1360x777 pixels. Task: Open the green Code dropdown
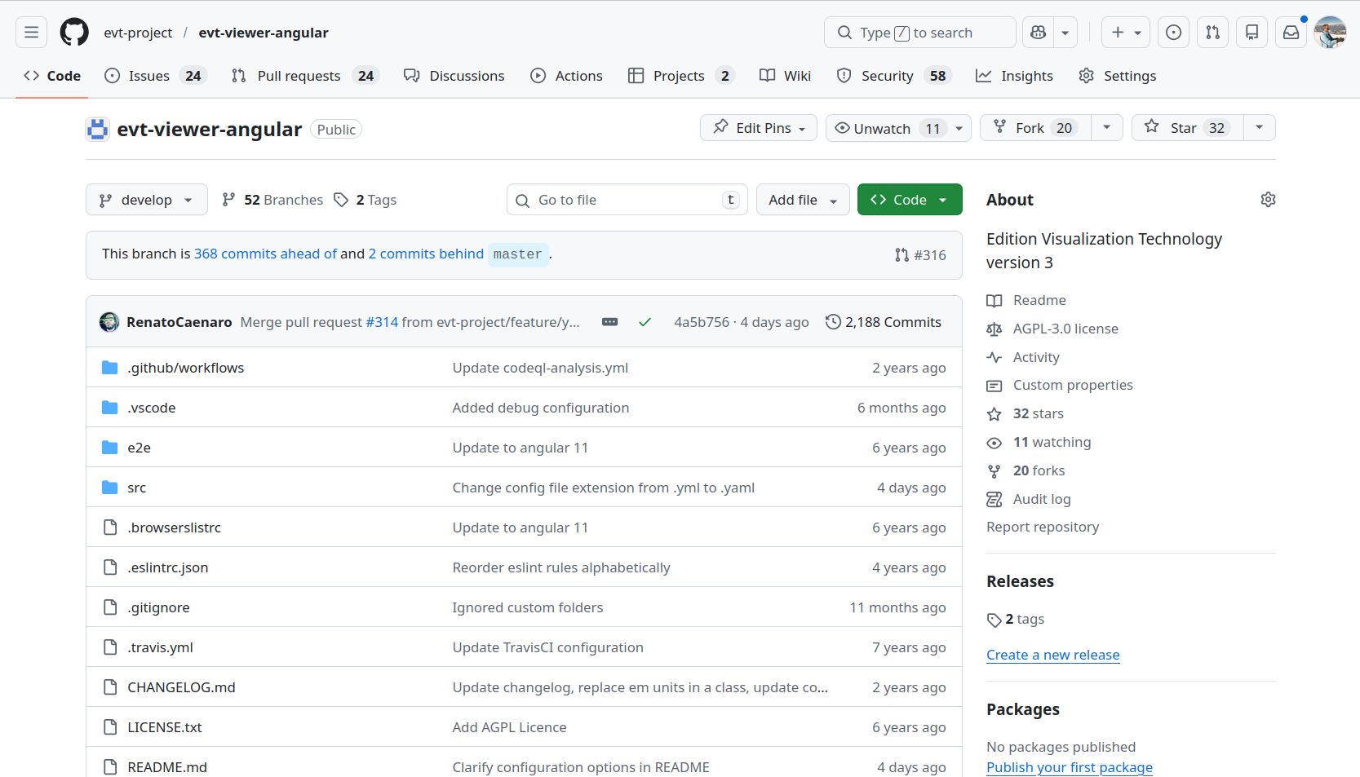click(x=909, y=199)
